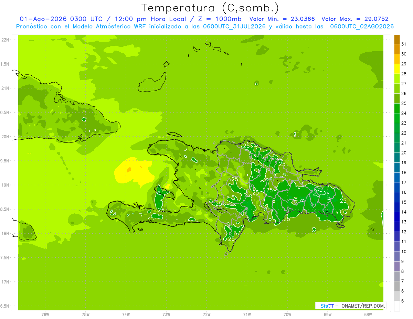Pick the dark blue swatch between 13 and 14
This screenshot has width=413, height=319.
point(397,217)
